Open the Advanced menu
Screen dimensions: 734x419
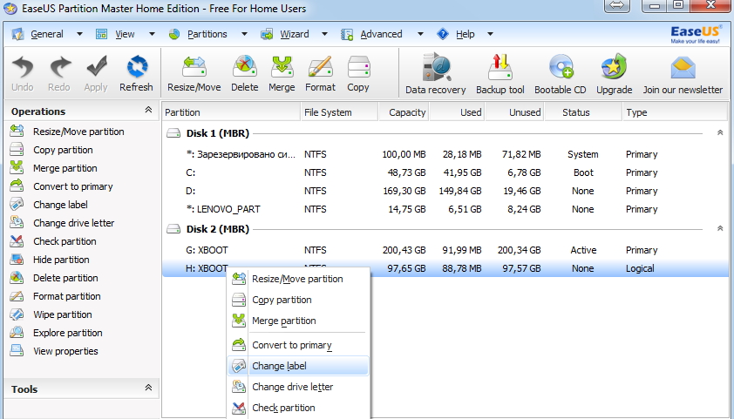(381, 34)
